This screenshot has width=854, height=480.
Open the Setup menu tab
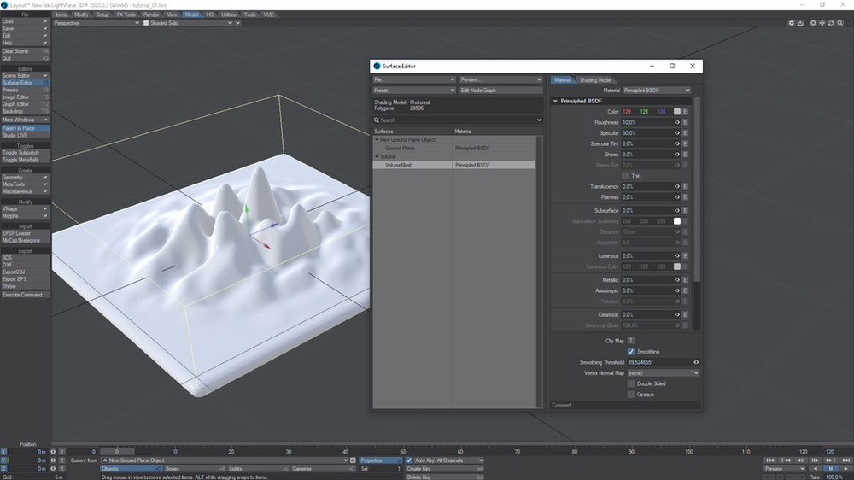(x=102, y=15)
